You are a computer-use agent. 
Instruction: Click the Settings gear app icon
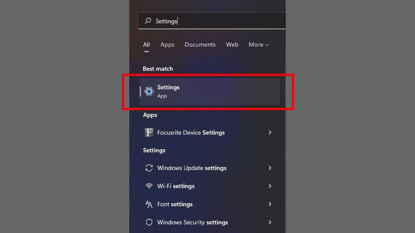[x=149, y=91]
